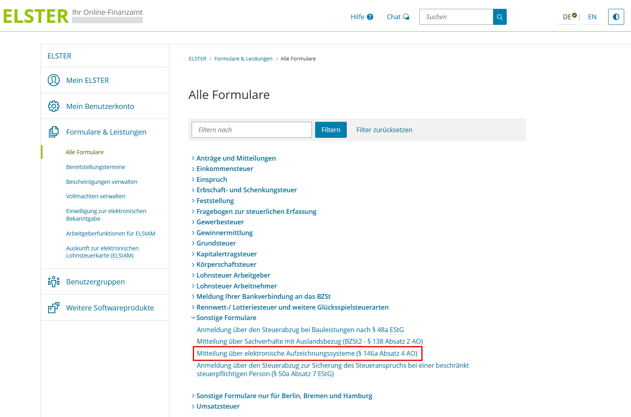
Task: Click the ELSTER logo in header
Action: click(x=36, y=16)
